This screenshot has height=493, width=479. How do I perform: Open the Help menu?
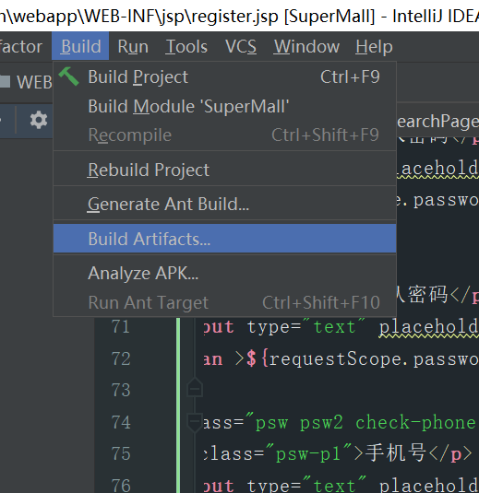click(x=374, y=46)
